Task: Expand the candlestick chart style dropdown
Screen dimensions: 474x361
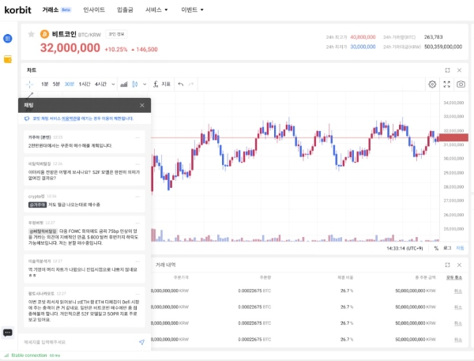Action: point(145,84)
